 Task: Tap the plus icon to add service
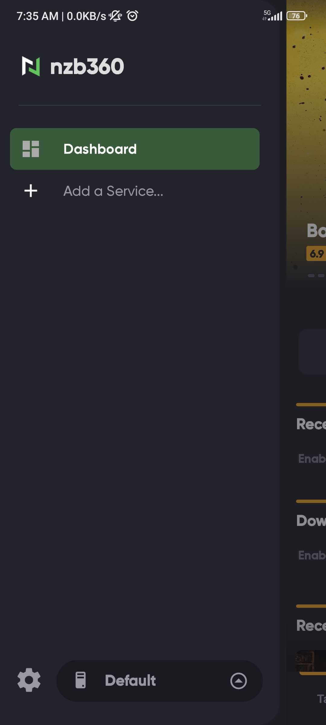click(31, 191)
